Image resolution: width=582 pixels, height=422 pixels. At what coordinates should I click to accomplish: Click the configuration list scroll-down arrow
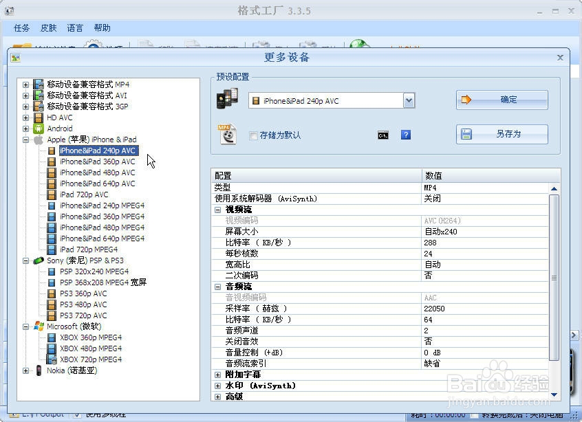[554, 395]
